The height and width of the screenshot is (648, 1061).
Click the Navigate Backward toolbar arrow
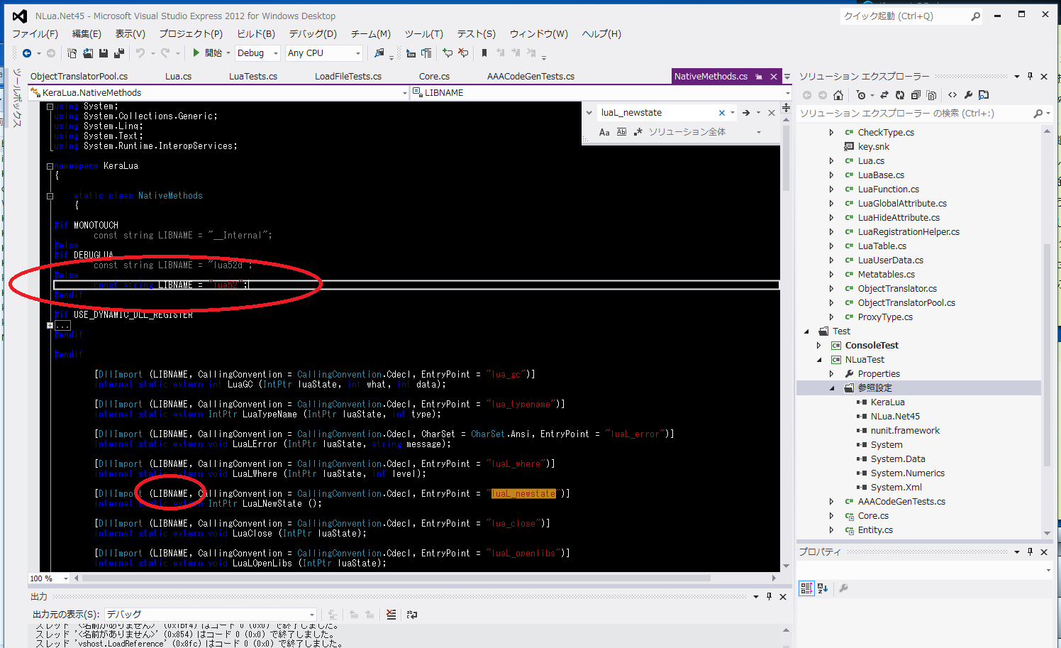point(27,53)
